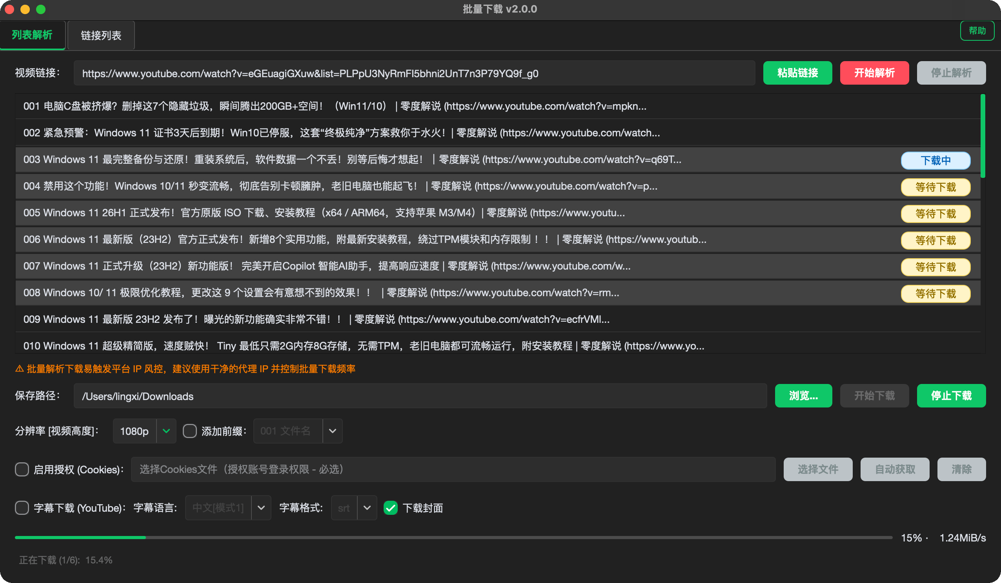Click the 开始下载 button
The width and height of the screenshot is (1001, 583).
874,396
